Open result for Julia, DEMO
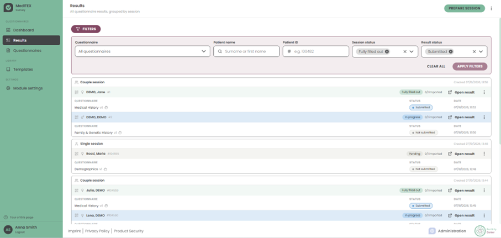This screenshot has width=501, height=238. (x=461, y=191)
